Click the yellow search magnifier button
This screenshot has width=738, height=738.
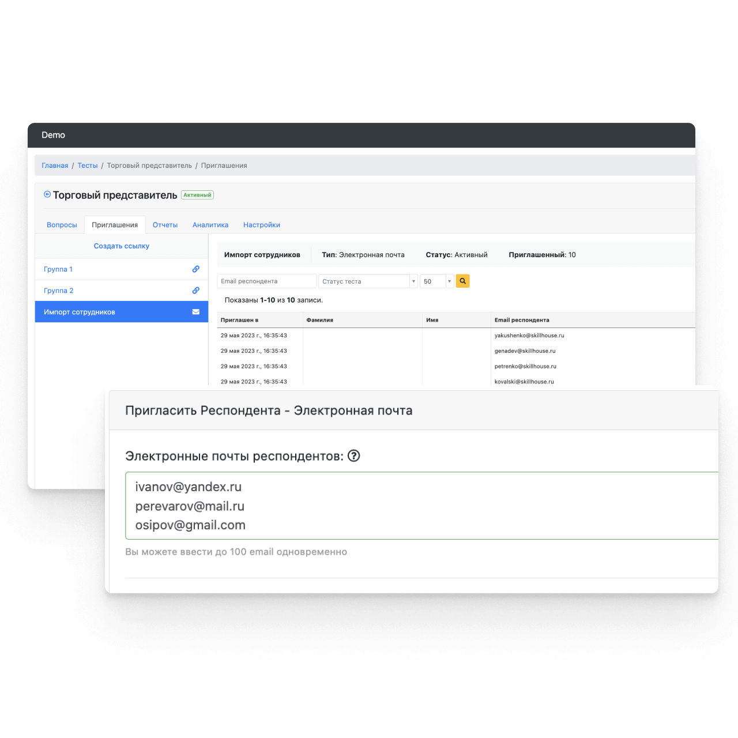click(x=462, y=281)
